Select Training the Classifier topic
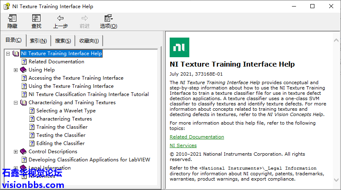The image size is (341, 190). click(x=62, y=127)
